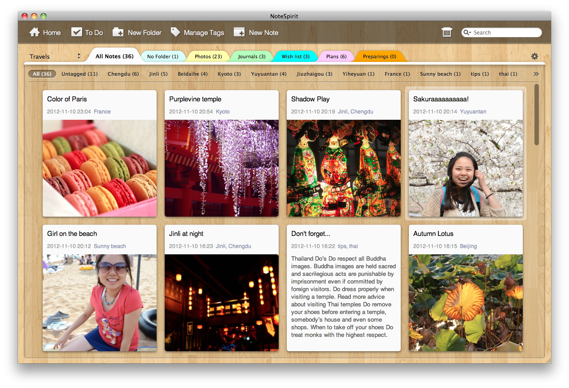
Task: Filter by thai (1) tag
Action: coord(508,74)
